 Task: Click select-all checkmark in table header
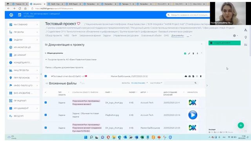click(x=45, y=92)
